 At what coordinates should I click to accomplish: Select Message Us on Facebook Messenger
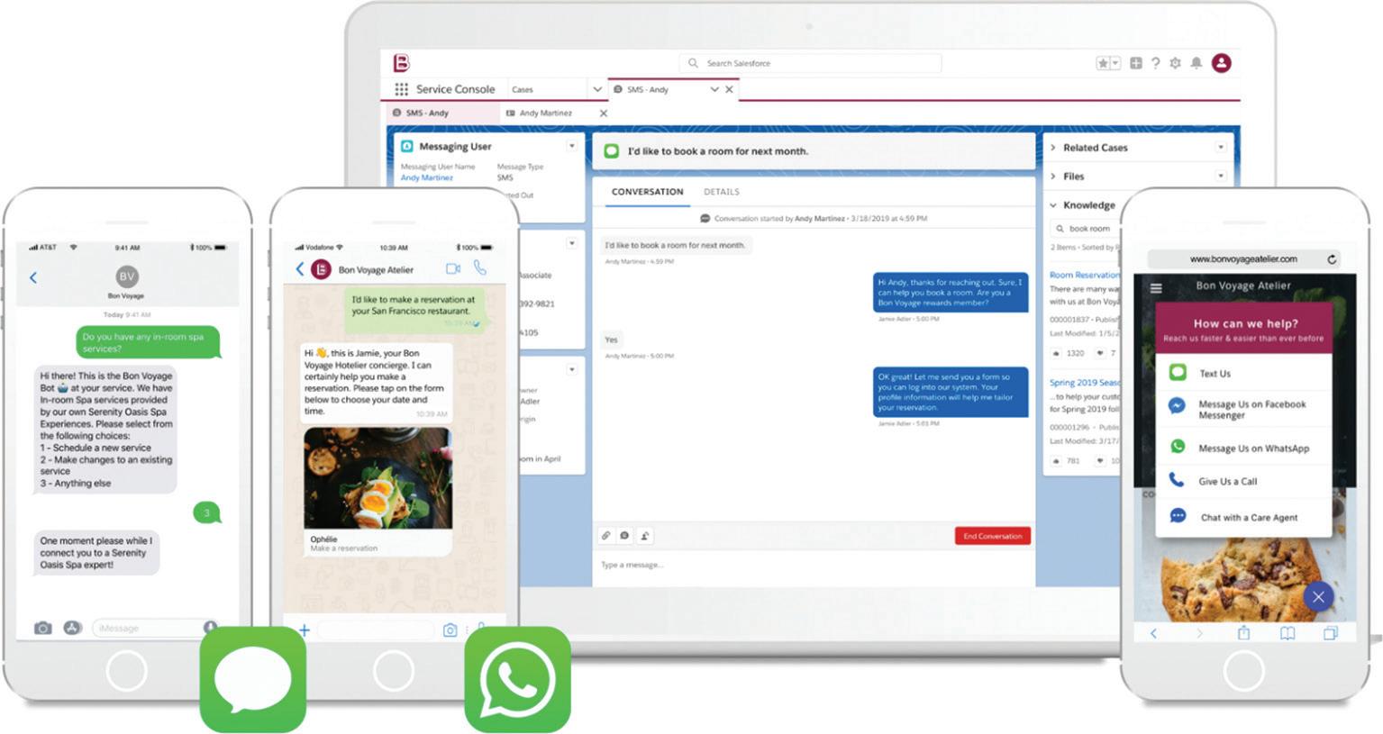[x=1243, y=409]
